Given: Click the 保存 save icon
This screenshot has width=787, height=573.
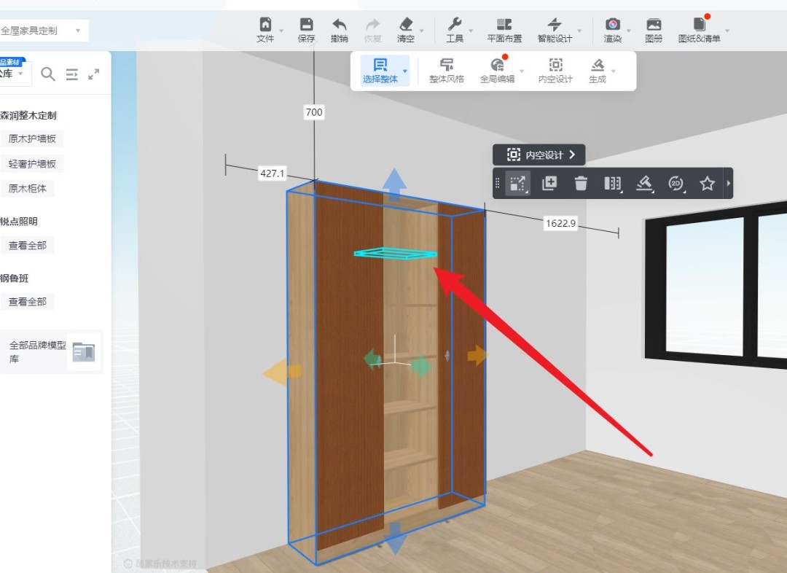Looking at the screenshot, I should [x=306, y=30].
